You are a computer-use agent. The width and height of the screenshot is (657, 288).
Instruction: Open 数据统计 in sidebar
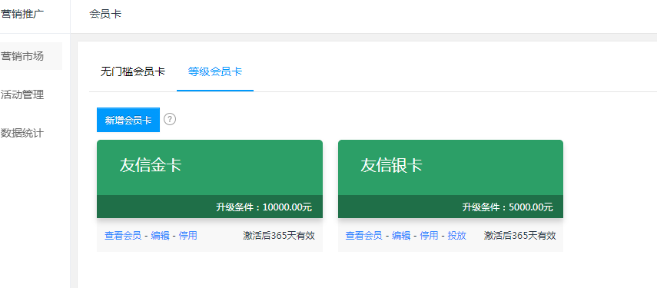22,133
